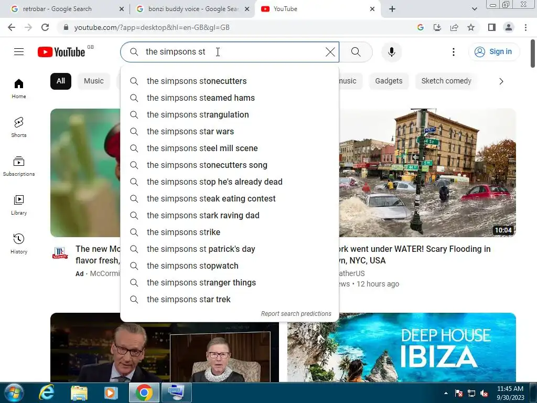Screen dimensions: 537x403
Task: Click the browser forward arrow
Action: [x=28, y=27]
